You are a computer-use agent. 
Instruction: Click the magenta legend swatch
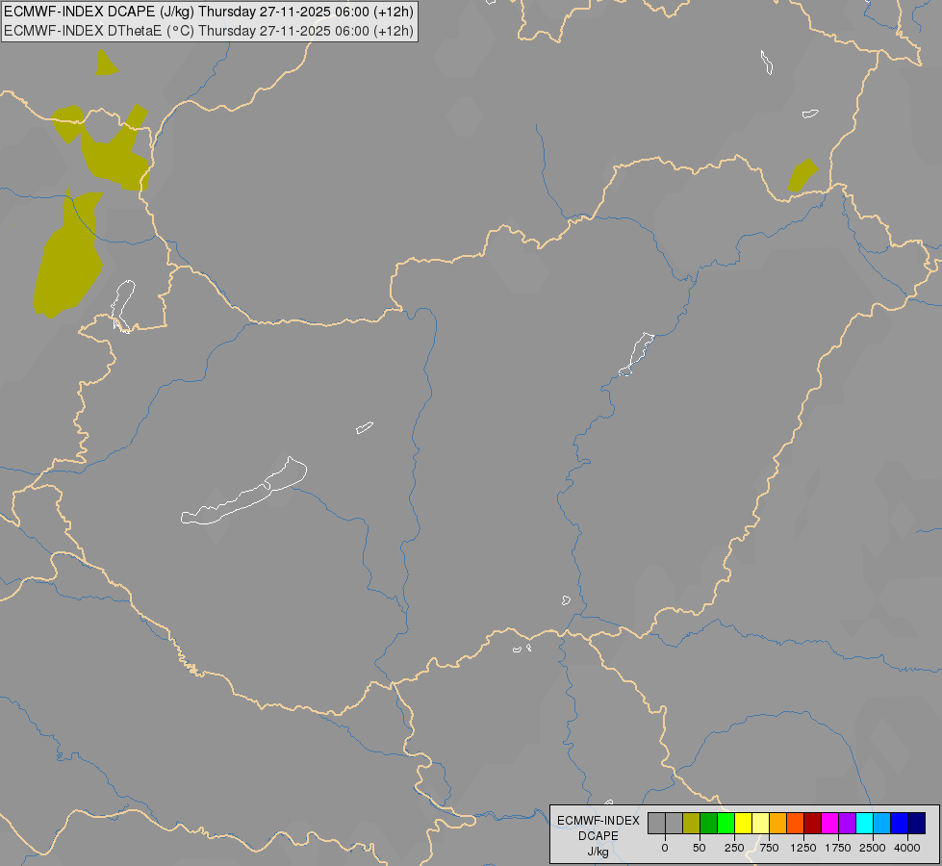point(830,824)
